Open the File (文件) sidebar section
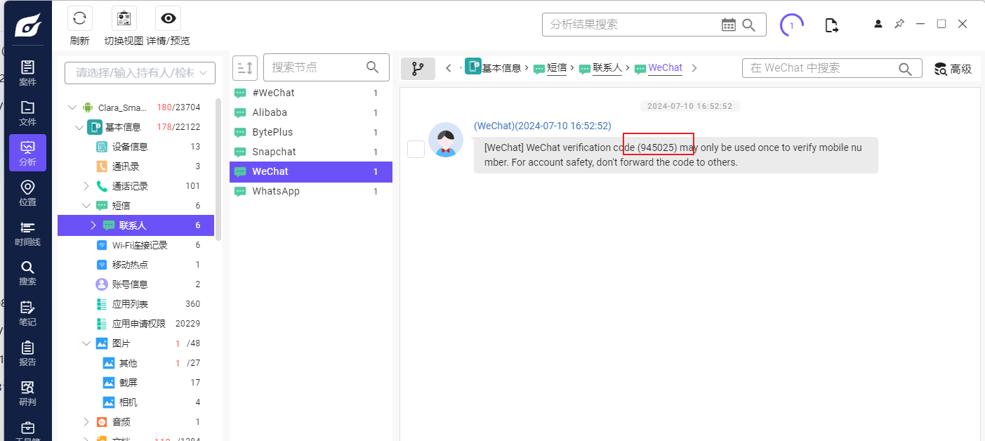Image resolution: width=985 pixels, height=441 pixels. [27, 113]
